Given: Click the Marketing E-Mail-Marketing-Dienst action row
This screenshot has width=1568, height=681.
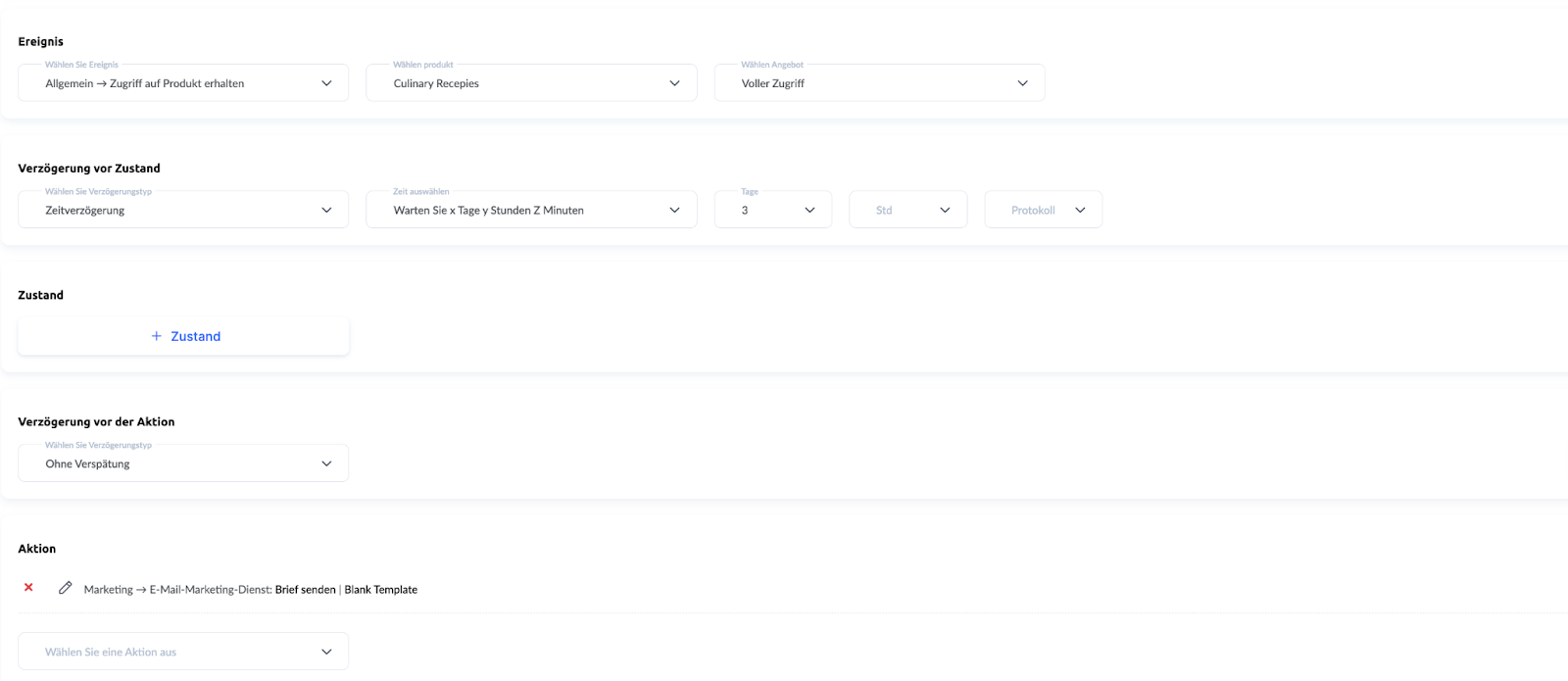Looking at the screenshot, I should coord(176,590).
